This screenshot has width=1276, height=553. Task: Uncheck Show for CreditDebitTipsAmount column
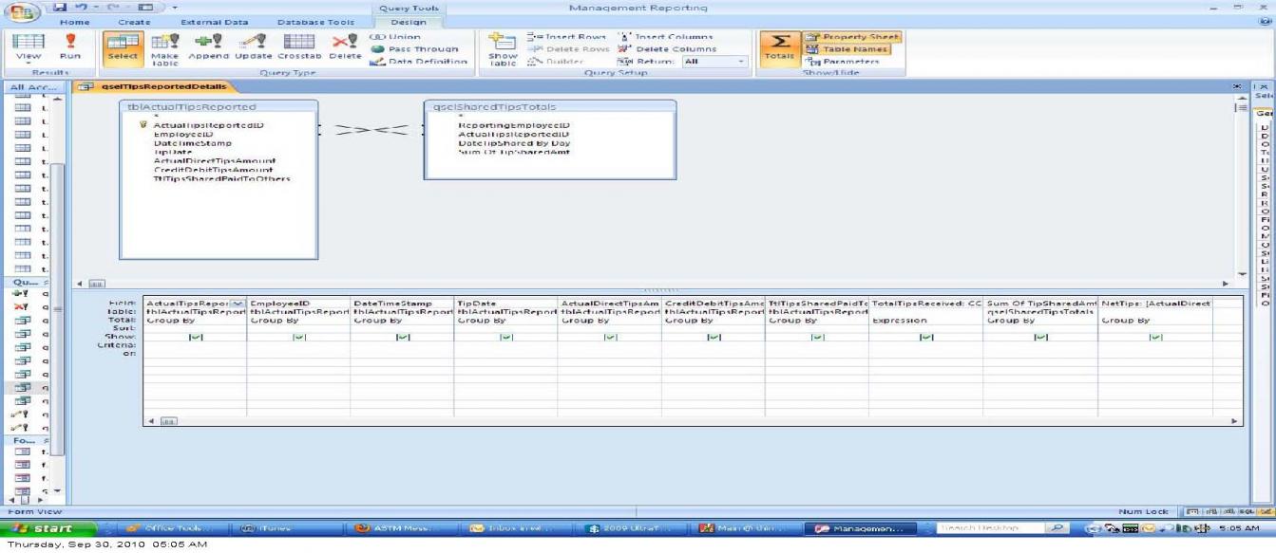pyautogui.click(x=713, y=337)
